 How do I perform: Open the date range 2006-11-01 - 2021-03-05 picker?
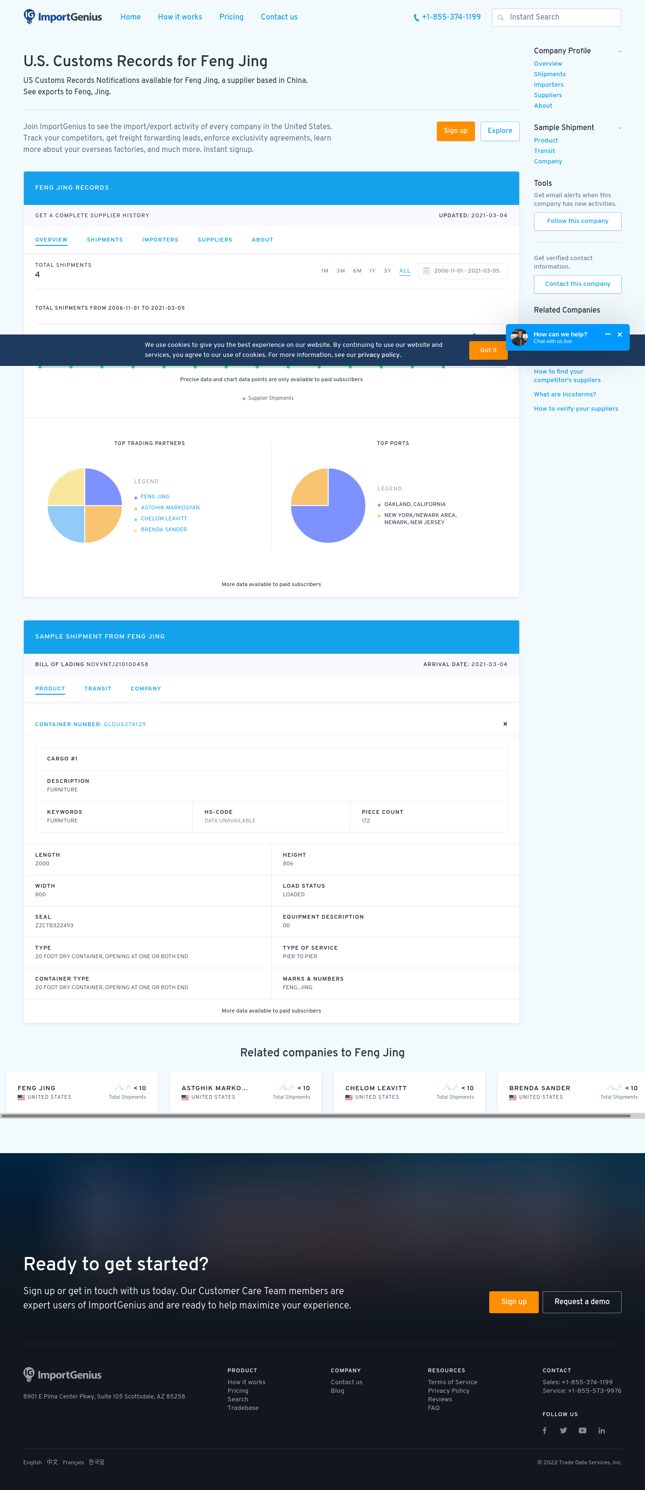click(x=463, y=271)
